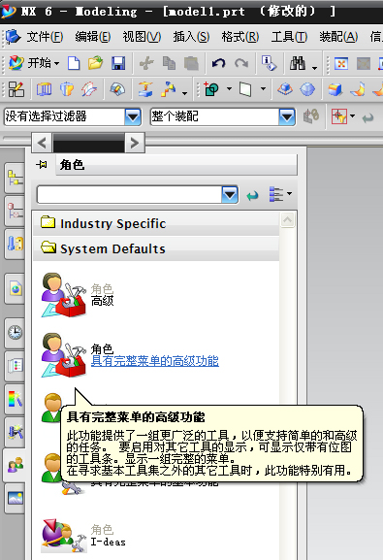Screen dimensions: 383x560
Task: Click the sketch grid icon
Action: tap(16, 89)
